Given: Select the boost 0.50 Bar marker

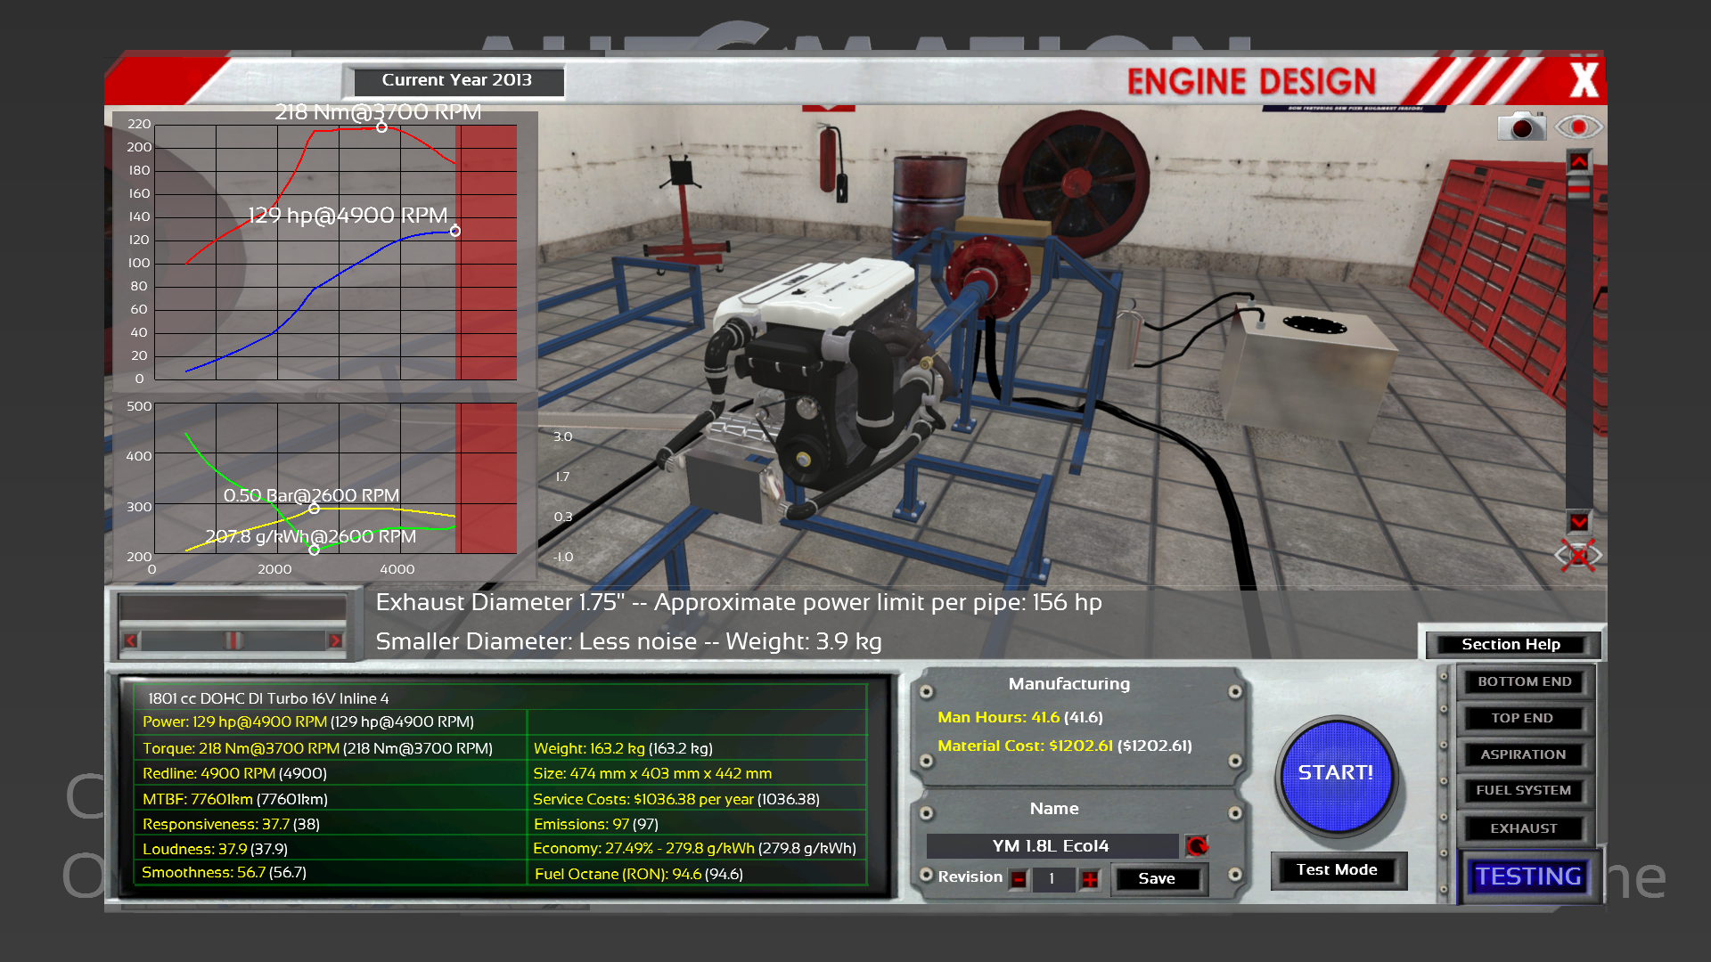Looking at the screenshot, I should (x=314, y=509).
